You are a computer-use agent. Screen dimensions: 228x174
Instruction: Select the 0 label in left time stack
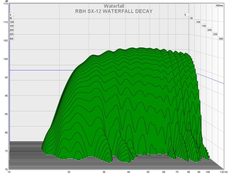pyautogui.click(x=11, y=15)
